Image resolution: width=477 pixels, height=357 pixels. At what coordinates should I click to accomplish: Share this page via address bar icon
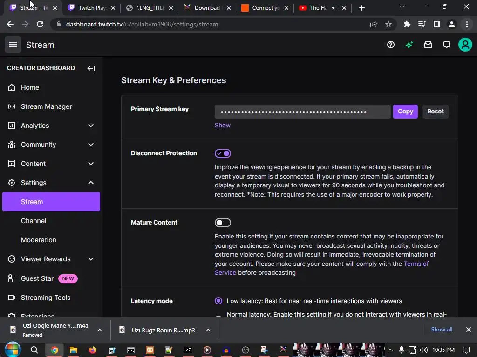tap(374, 24)
